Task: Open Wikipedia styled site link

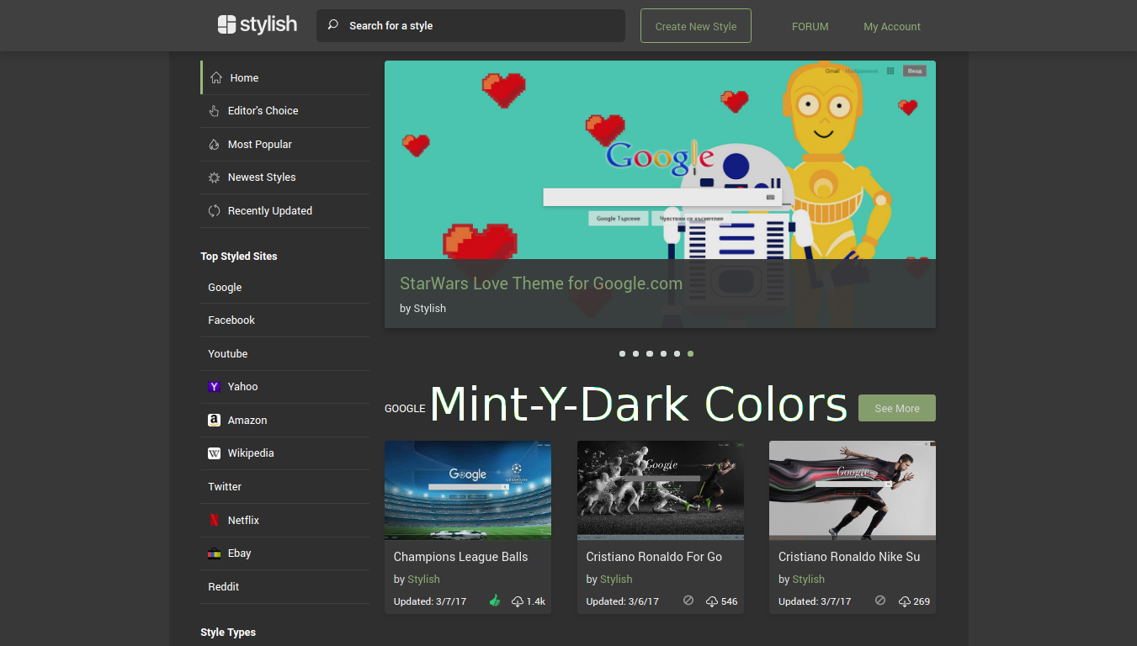Action: (285, 453)
